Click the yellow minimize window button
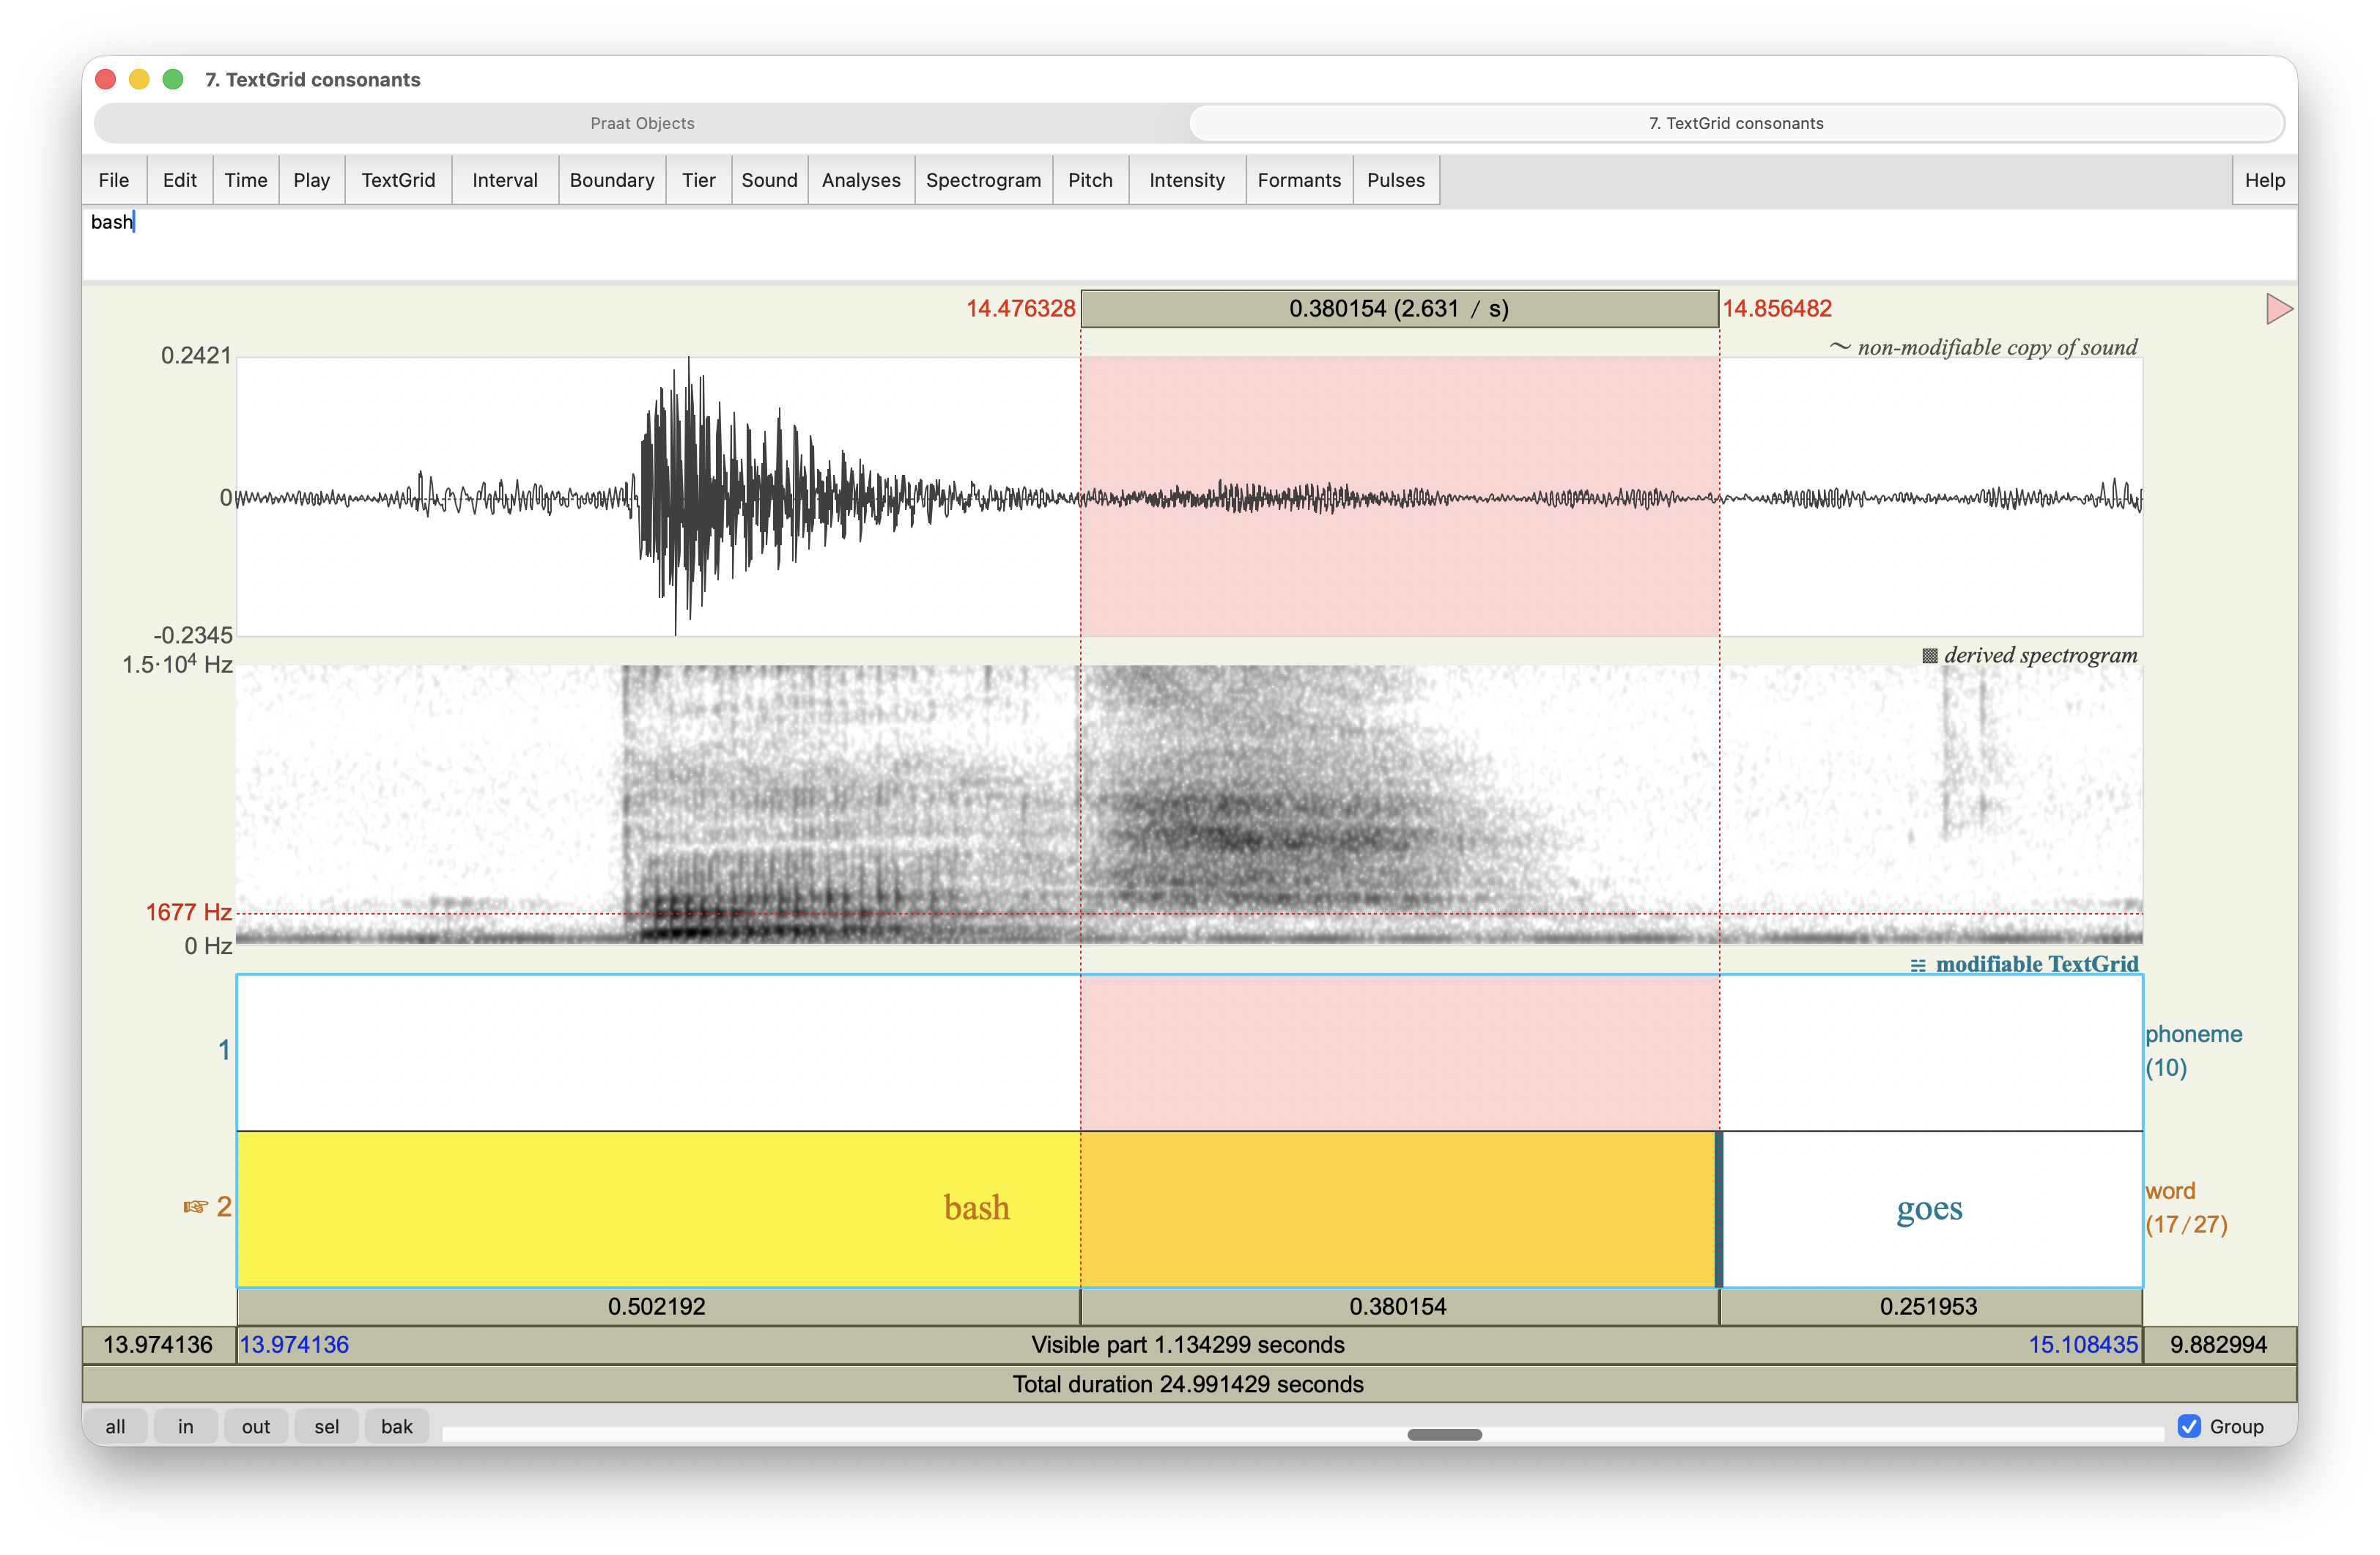This screenshot has width=2380, height=1555. (139, 79)
